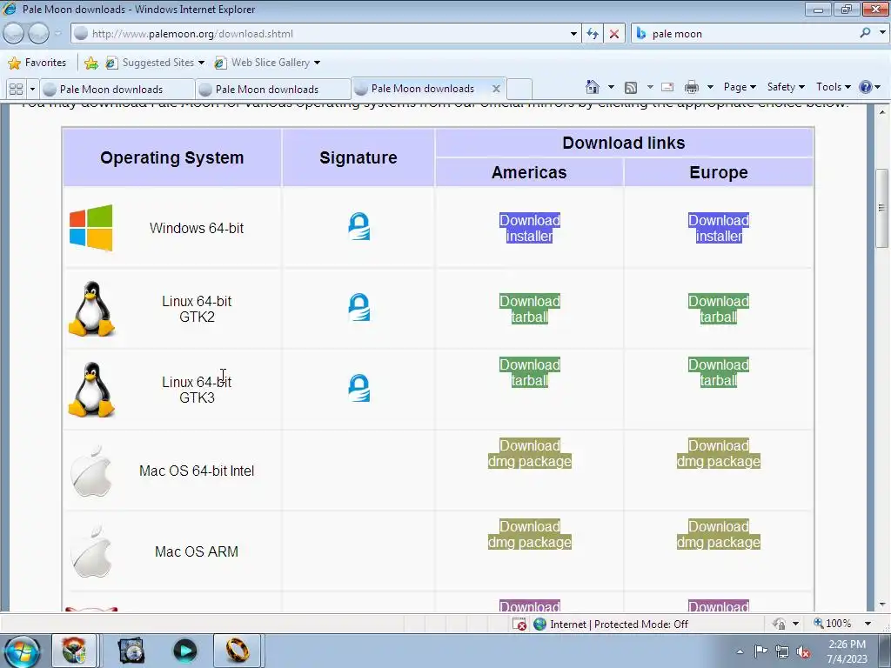Expand the address bar history dropdown

573,34
